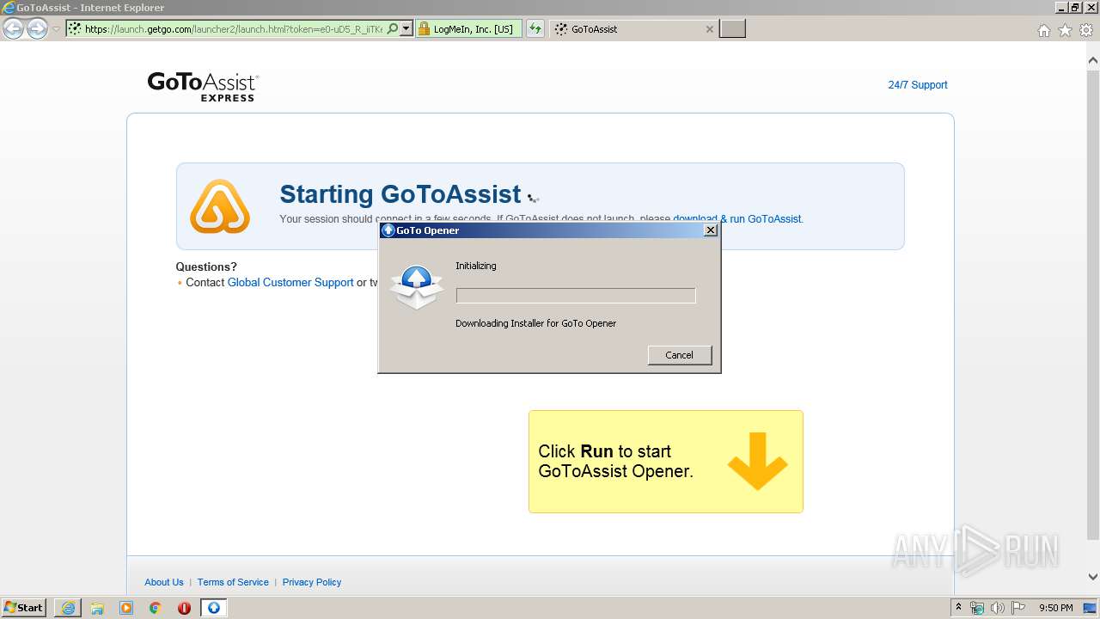This screenshot has height=619, width=1100.
Task: Open the browser Home icon
Action: 1043,30
